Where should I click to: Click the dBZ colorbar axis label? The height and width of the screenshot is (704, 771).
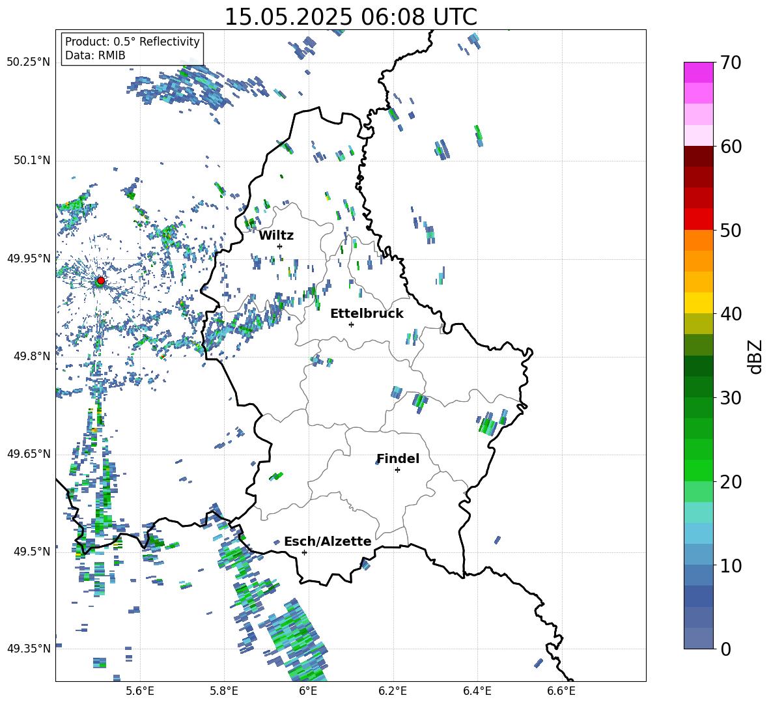[x=755, y=356]
